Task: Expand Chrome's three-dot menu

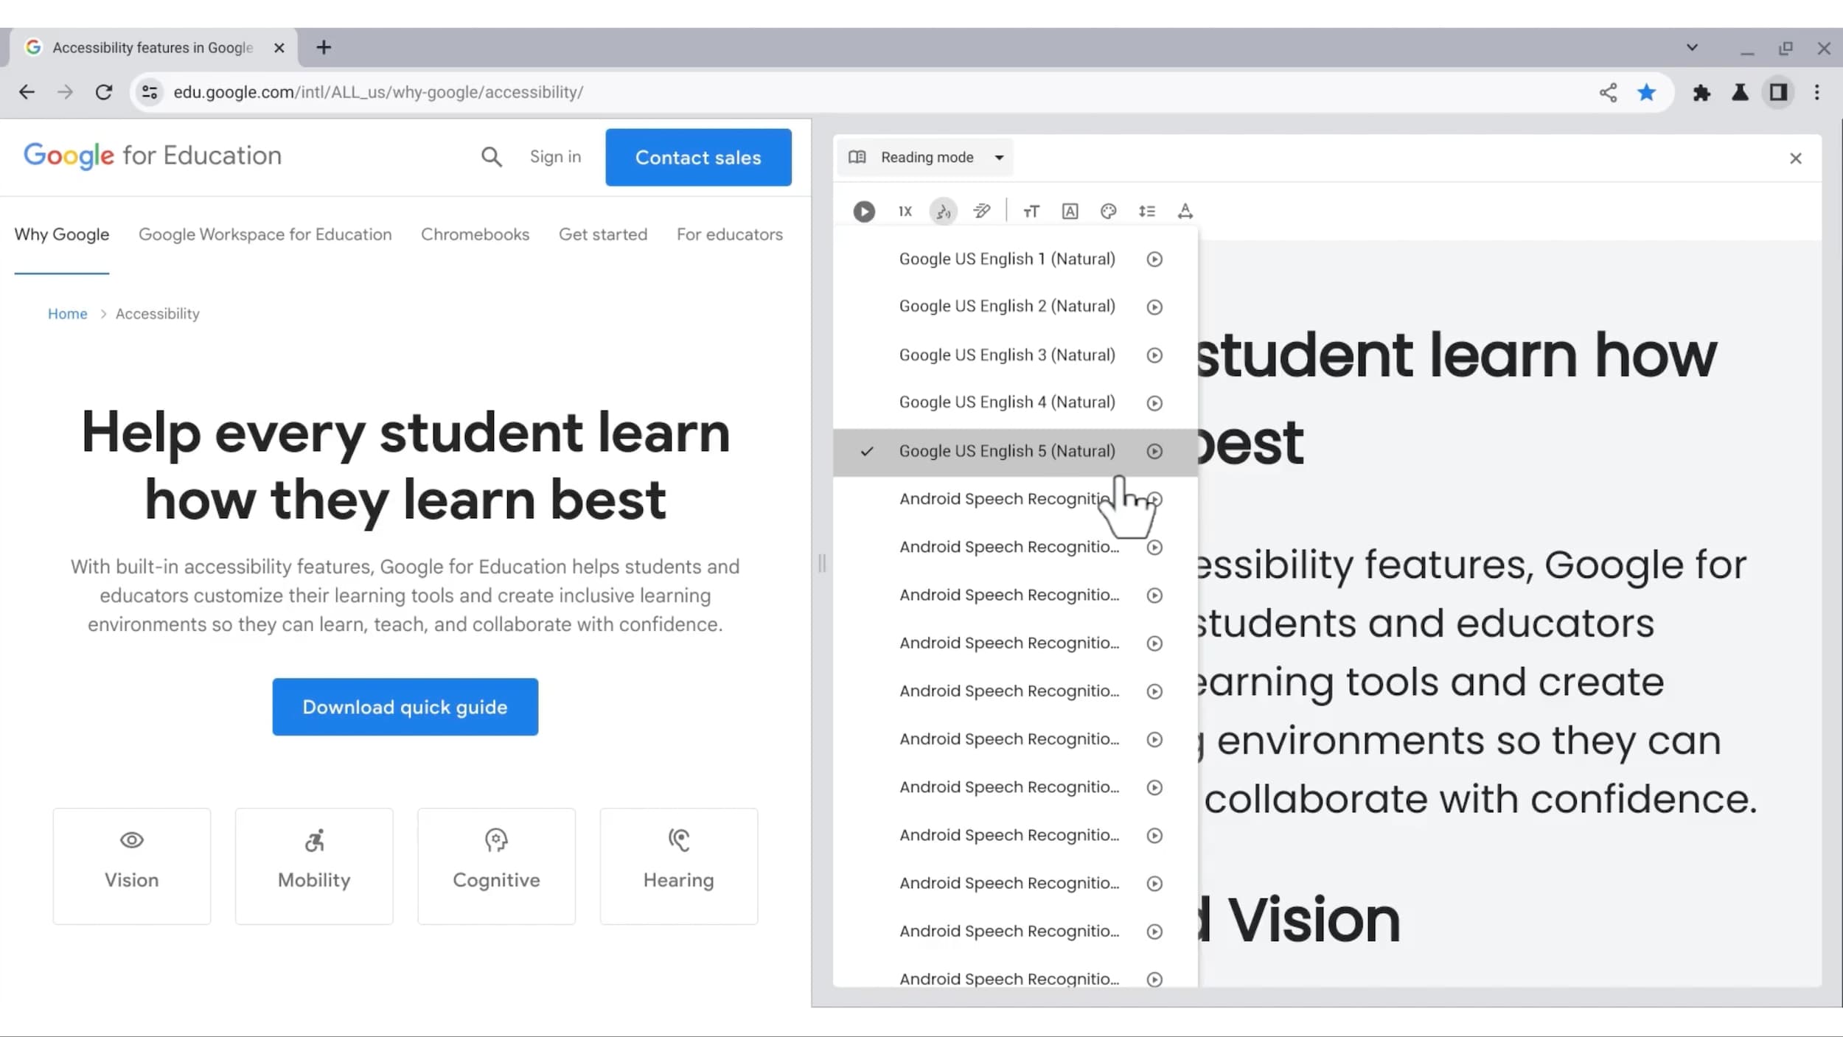Action: [x=1818, y=92]
